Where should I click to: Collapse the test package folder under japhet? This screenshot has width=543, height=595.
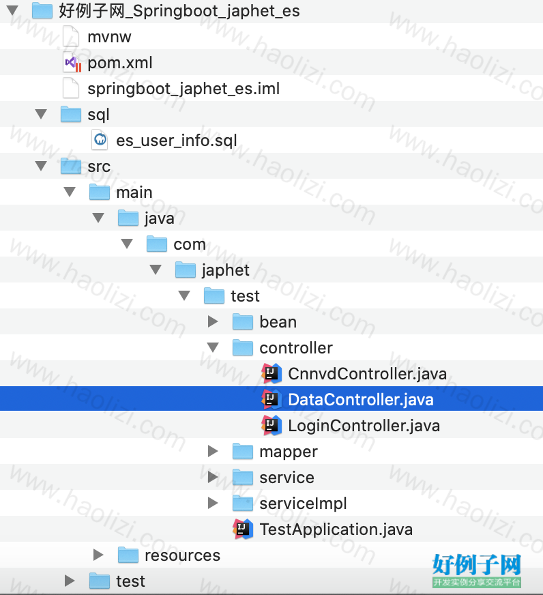184,295
